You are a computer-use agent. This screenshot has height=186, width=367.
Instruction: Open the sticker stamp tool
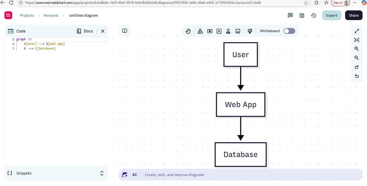(x=228, y=31)
